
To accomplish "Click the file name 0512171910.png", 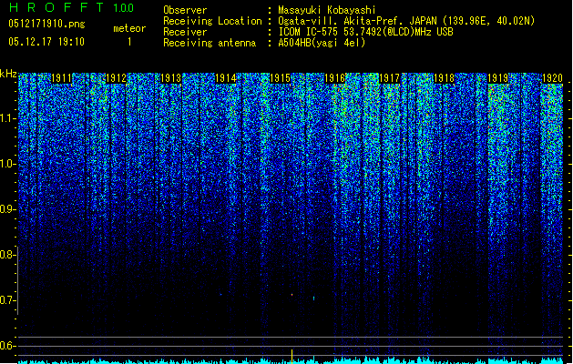I will [x=46, y=25].
